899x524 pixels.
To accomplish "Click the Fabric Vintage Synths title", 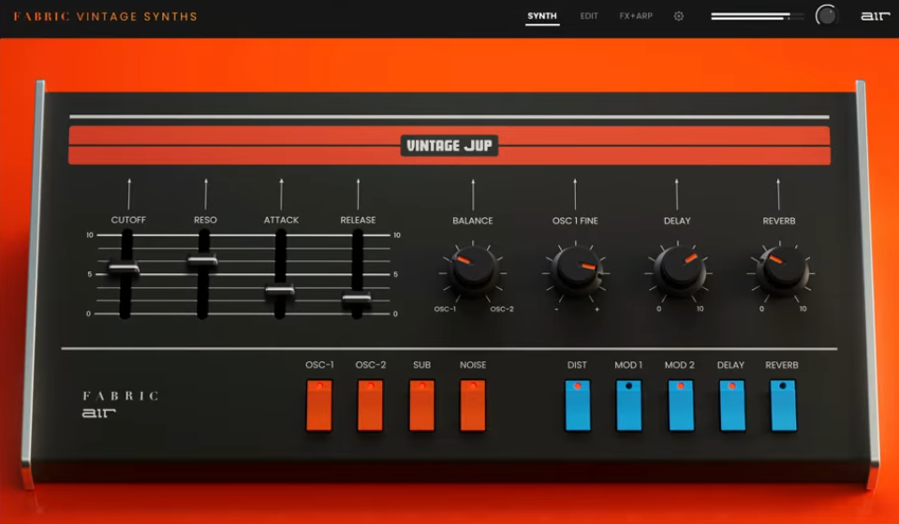I will pyautogui.click(x=106, y=17).
